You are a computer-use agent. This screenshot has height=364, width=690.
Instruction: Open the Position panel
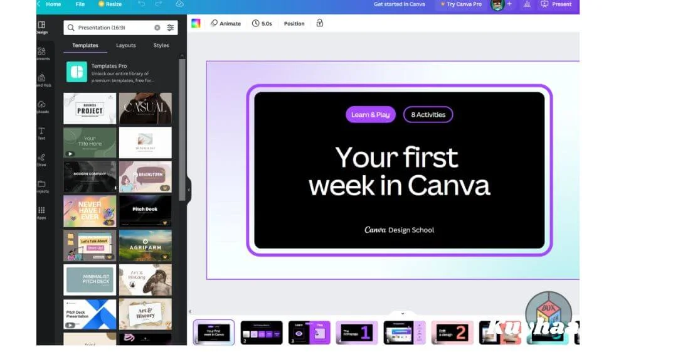(294, 23)
